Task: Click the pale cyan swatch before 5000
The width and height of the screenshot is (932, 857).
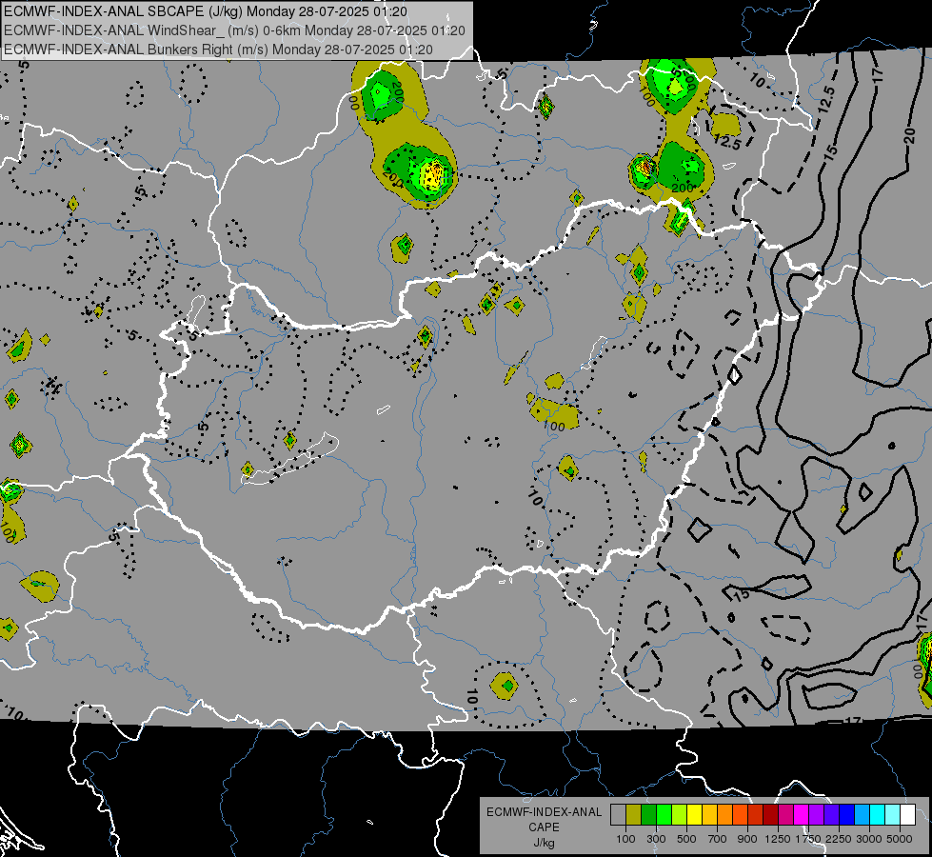Action: click(892, 814)
